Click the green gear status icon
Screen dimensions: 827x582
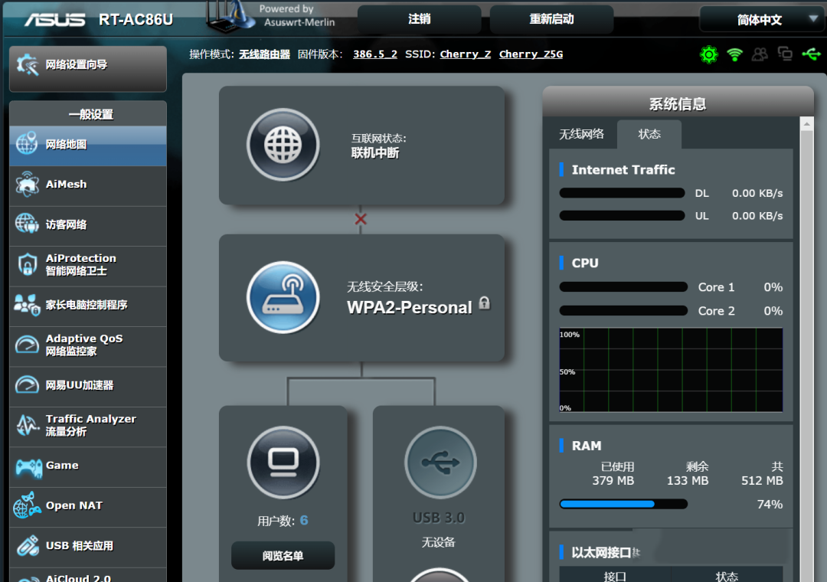709,54
